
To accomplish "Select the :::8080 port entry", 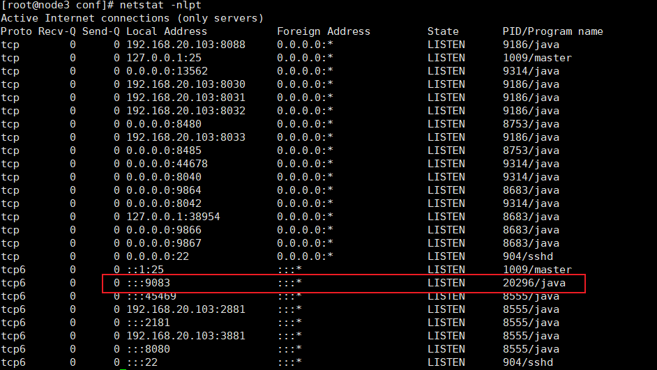I will point(148,349).
